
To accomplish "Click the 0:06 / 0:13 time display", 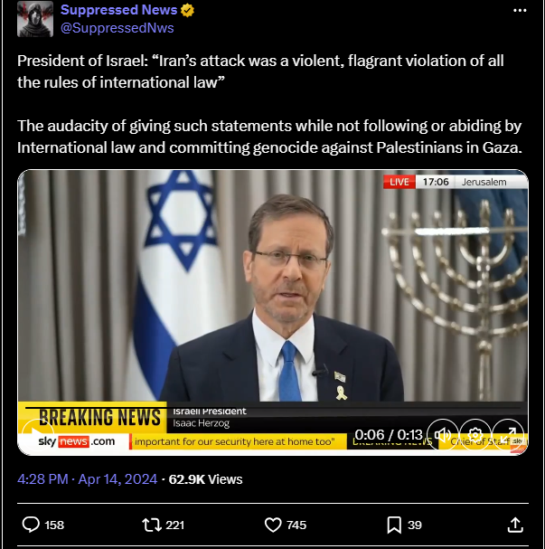I will click(x=389, y=434).
